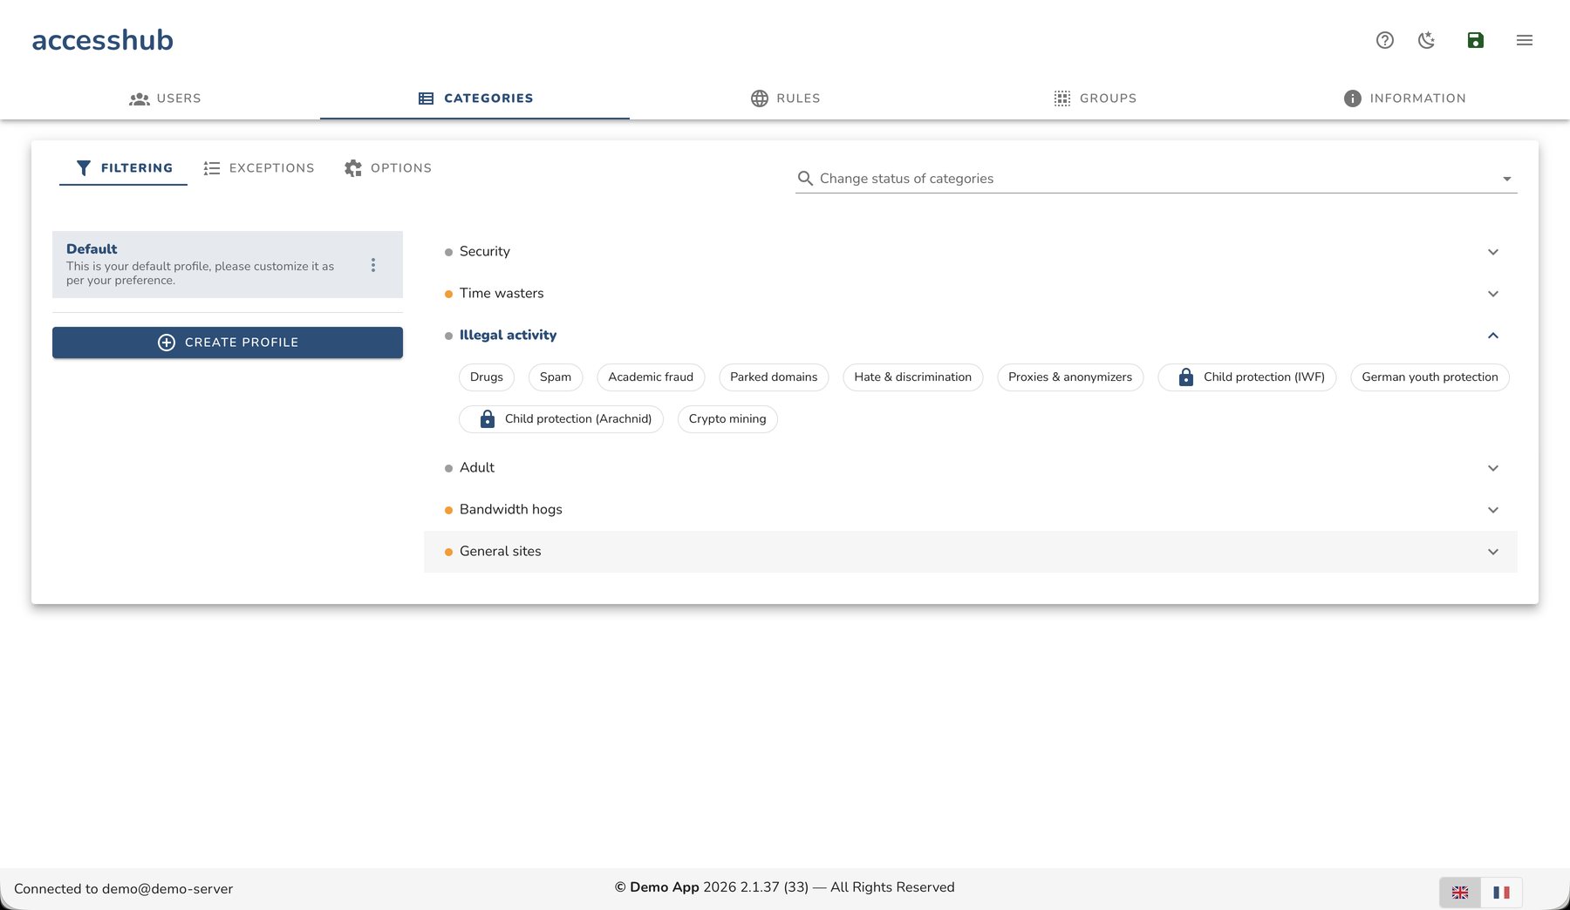Collapse the Illegal activity chevron
This screenshot has width=1570, height=910.
[x=1493, y=336]
